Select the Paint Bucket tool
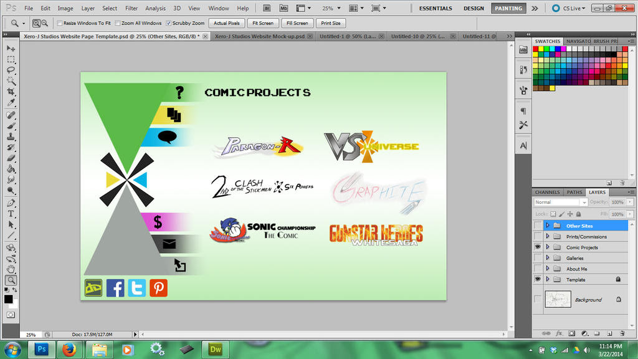 tap(11, 169)
